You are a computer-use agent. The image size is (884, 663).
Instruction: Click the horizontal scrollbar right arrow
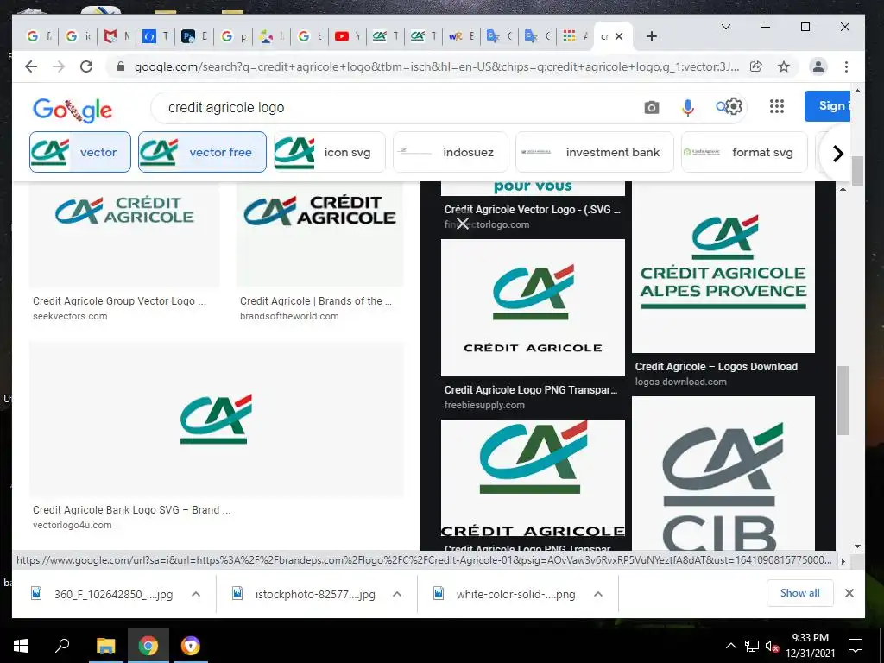tap(843, 560)
